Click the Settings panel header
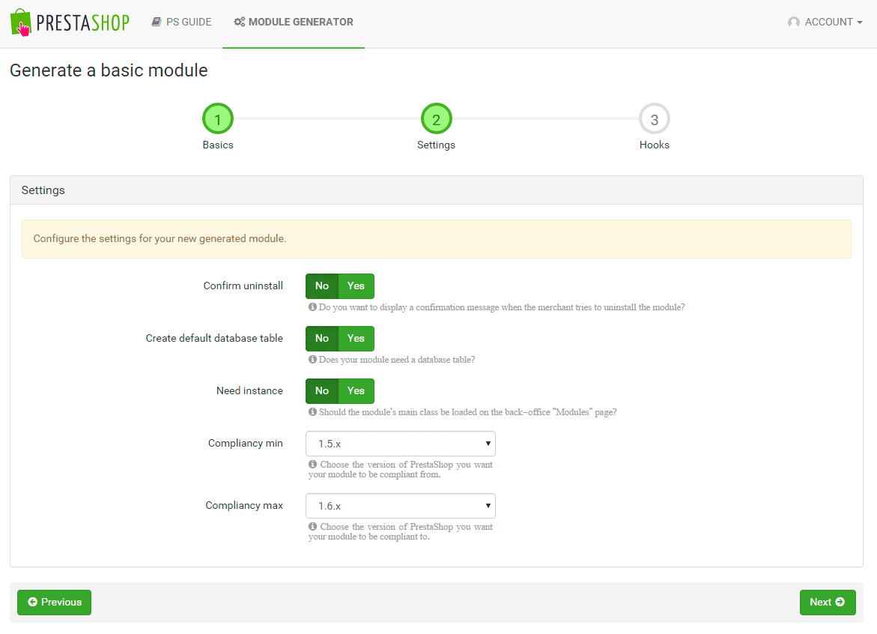The image size is (877, 634). coord(437,190)
